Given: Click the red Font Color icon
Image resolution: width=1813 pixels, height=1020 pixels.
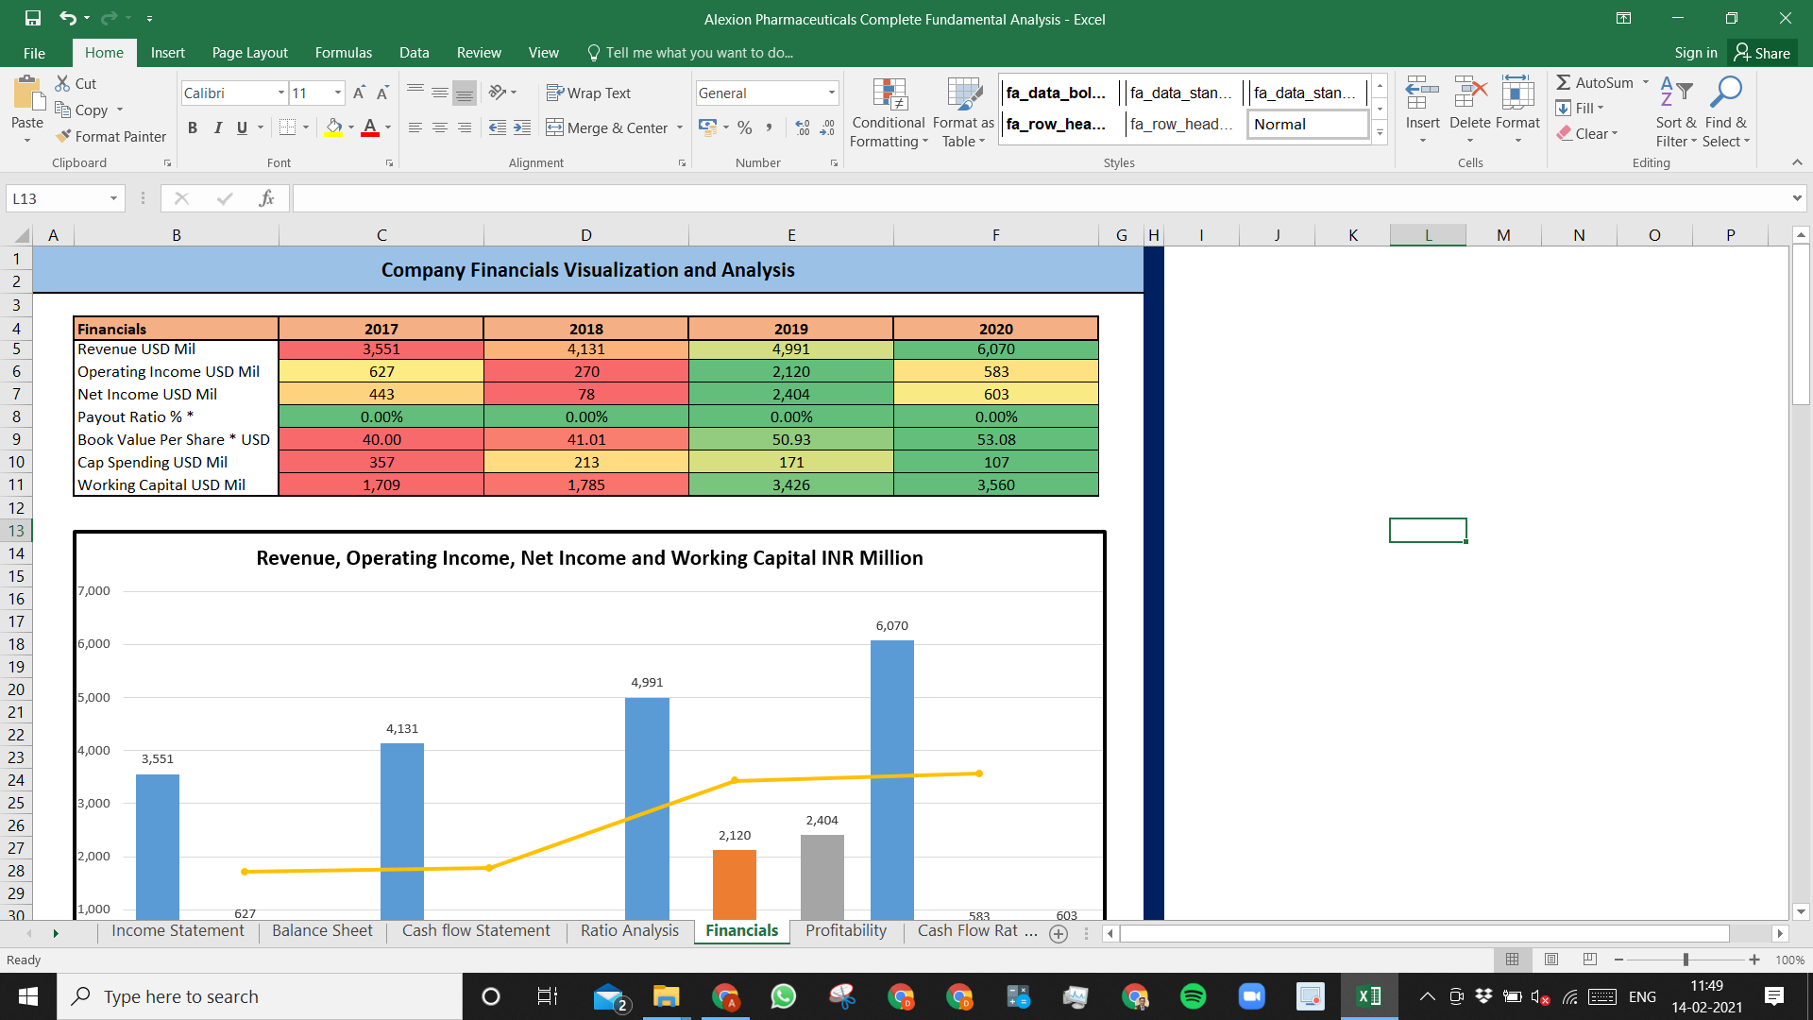Looking at the screenshot, I should [x=370, y=127].
